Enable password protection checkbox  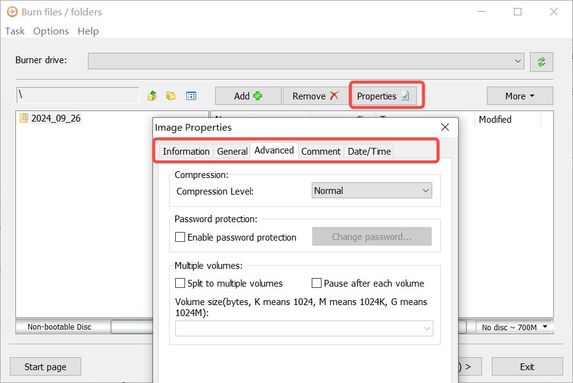point(180,237)
